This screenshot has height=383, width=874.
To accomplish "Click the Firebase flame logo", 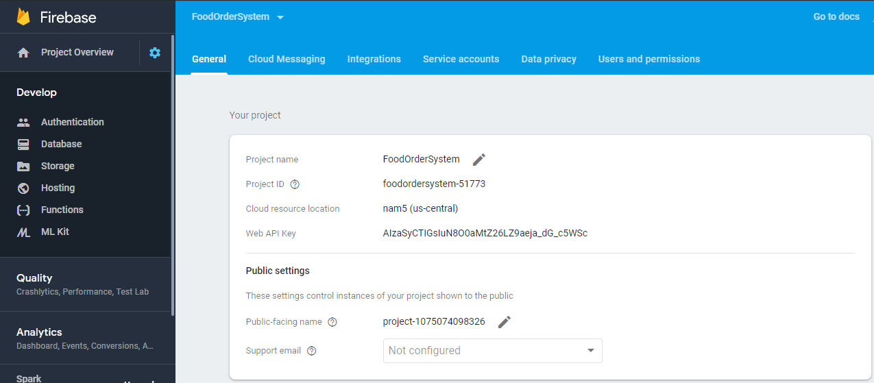I will tap(24, 16).
